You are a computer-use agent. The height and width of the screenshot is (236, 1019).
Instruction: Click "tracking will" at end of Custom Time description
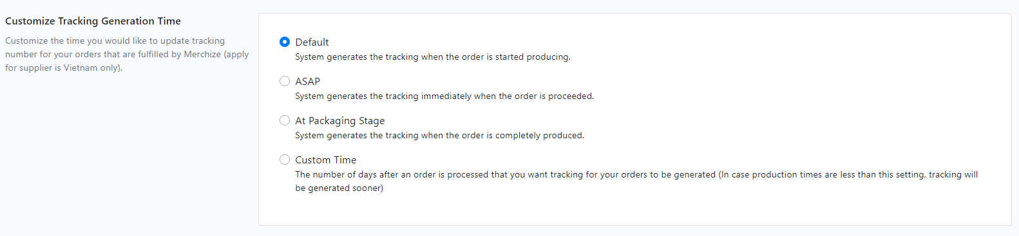(x=953, y=174)
